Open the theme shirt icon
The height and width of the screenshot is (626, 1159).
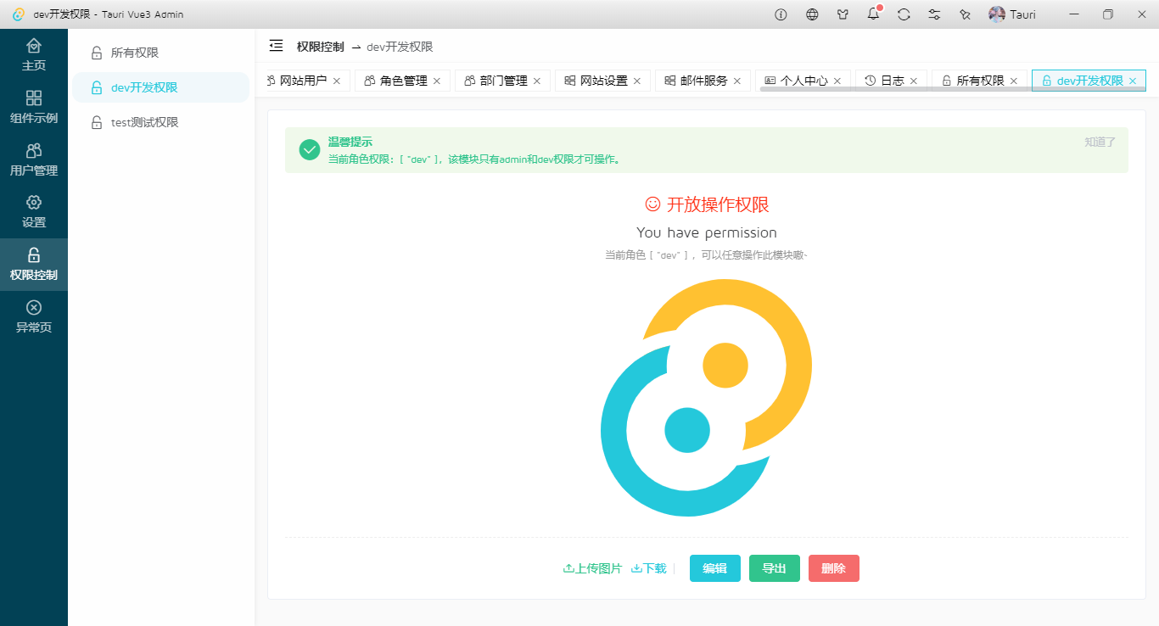click(843, 14)
